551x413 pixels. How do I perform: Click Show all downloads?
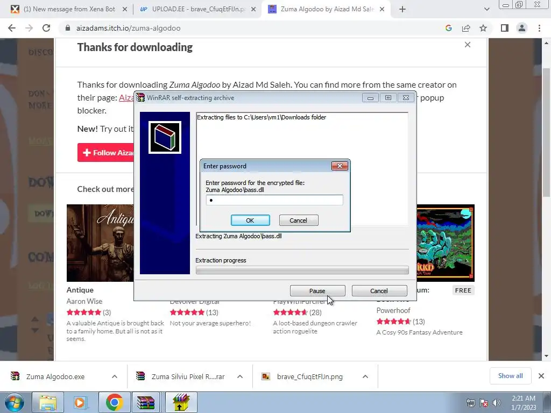click(x=510, y=376)
